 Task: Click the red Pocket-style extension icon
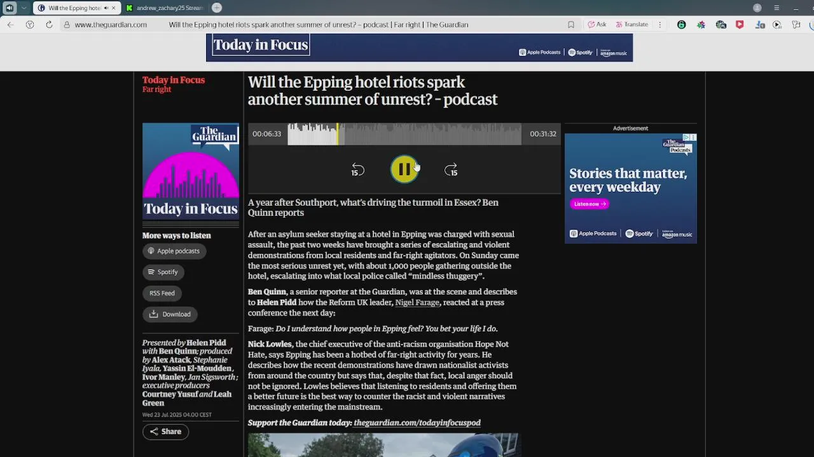click(740, 25)
